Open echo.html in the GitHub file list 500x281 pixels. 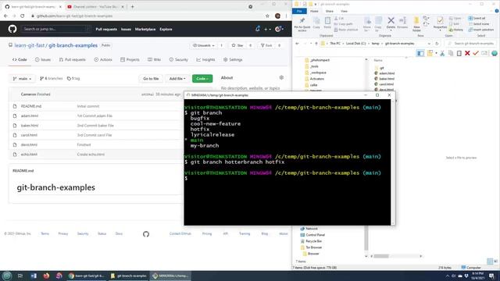pyautogui.click(x=29, y=155)
